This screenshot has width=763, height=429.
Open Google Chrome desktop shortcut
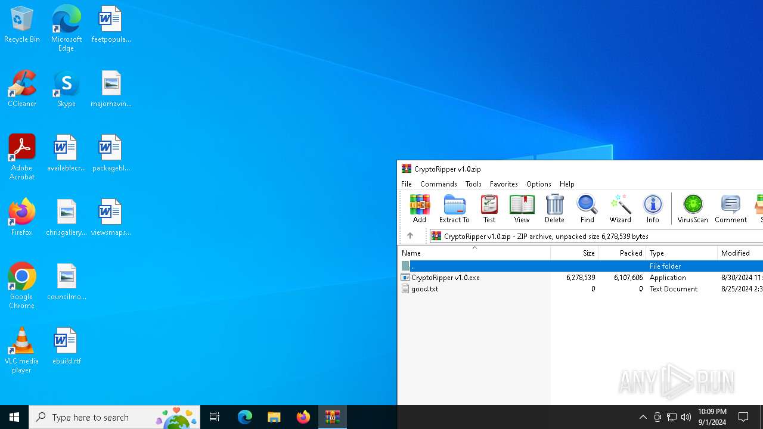coord(22,286)
